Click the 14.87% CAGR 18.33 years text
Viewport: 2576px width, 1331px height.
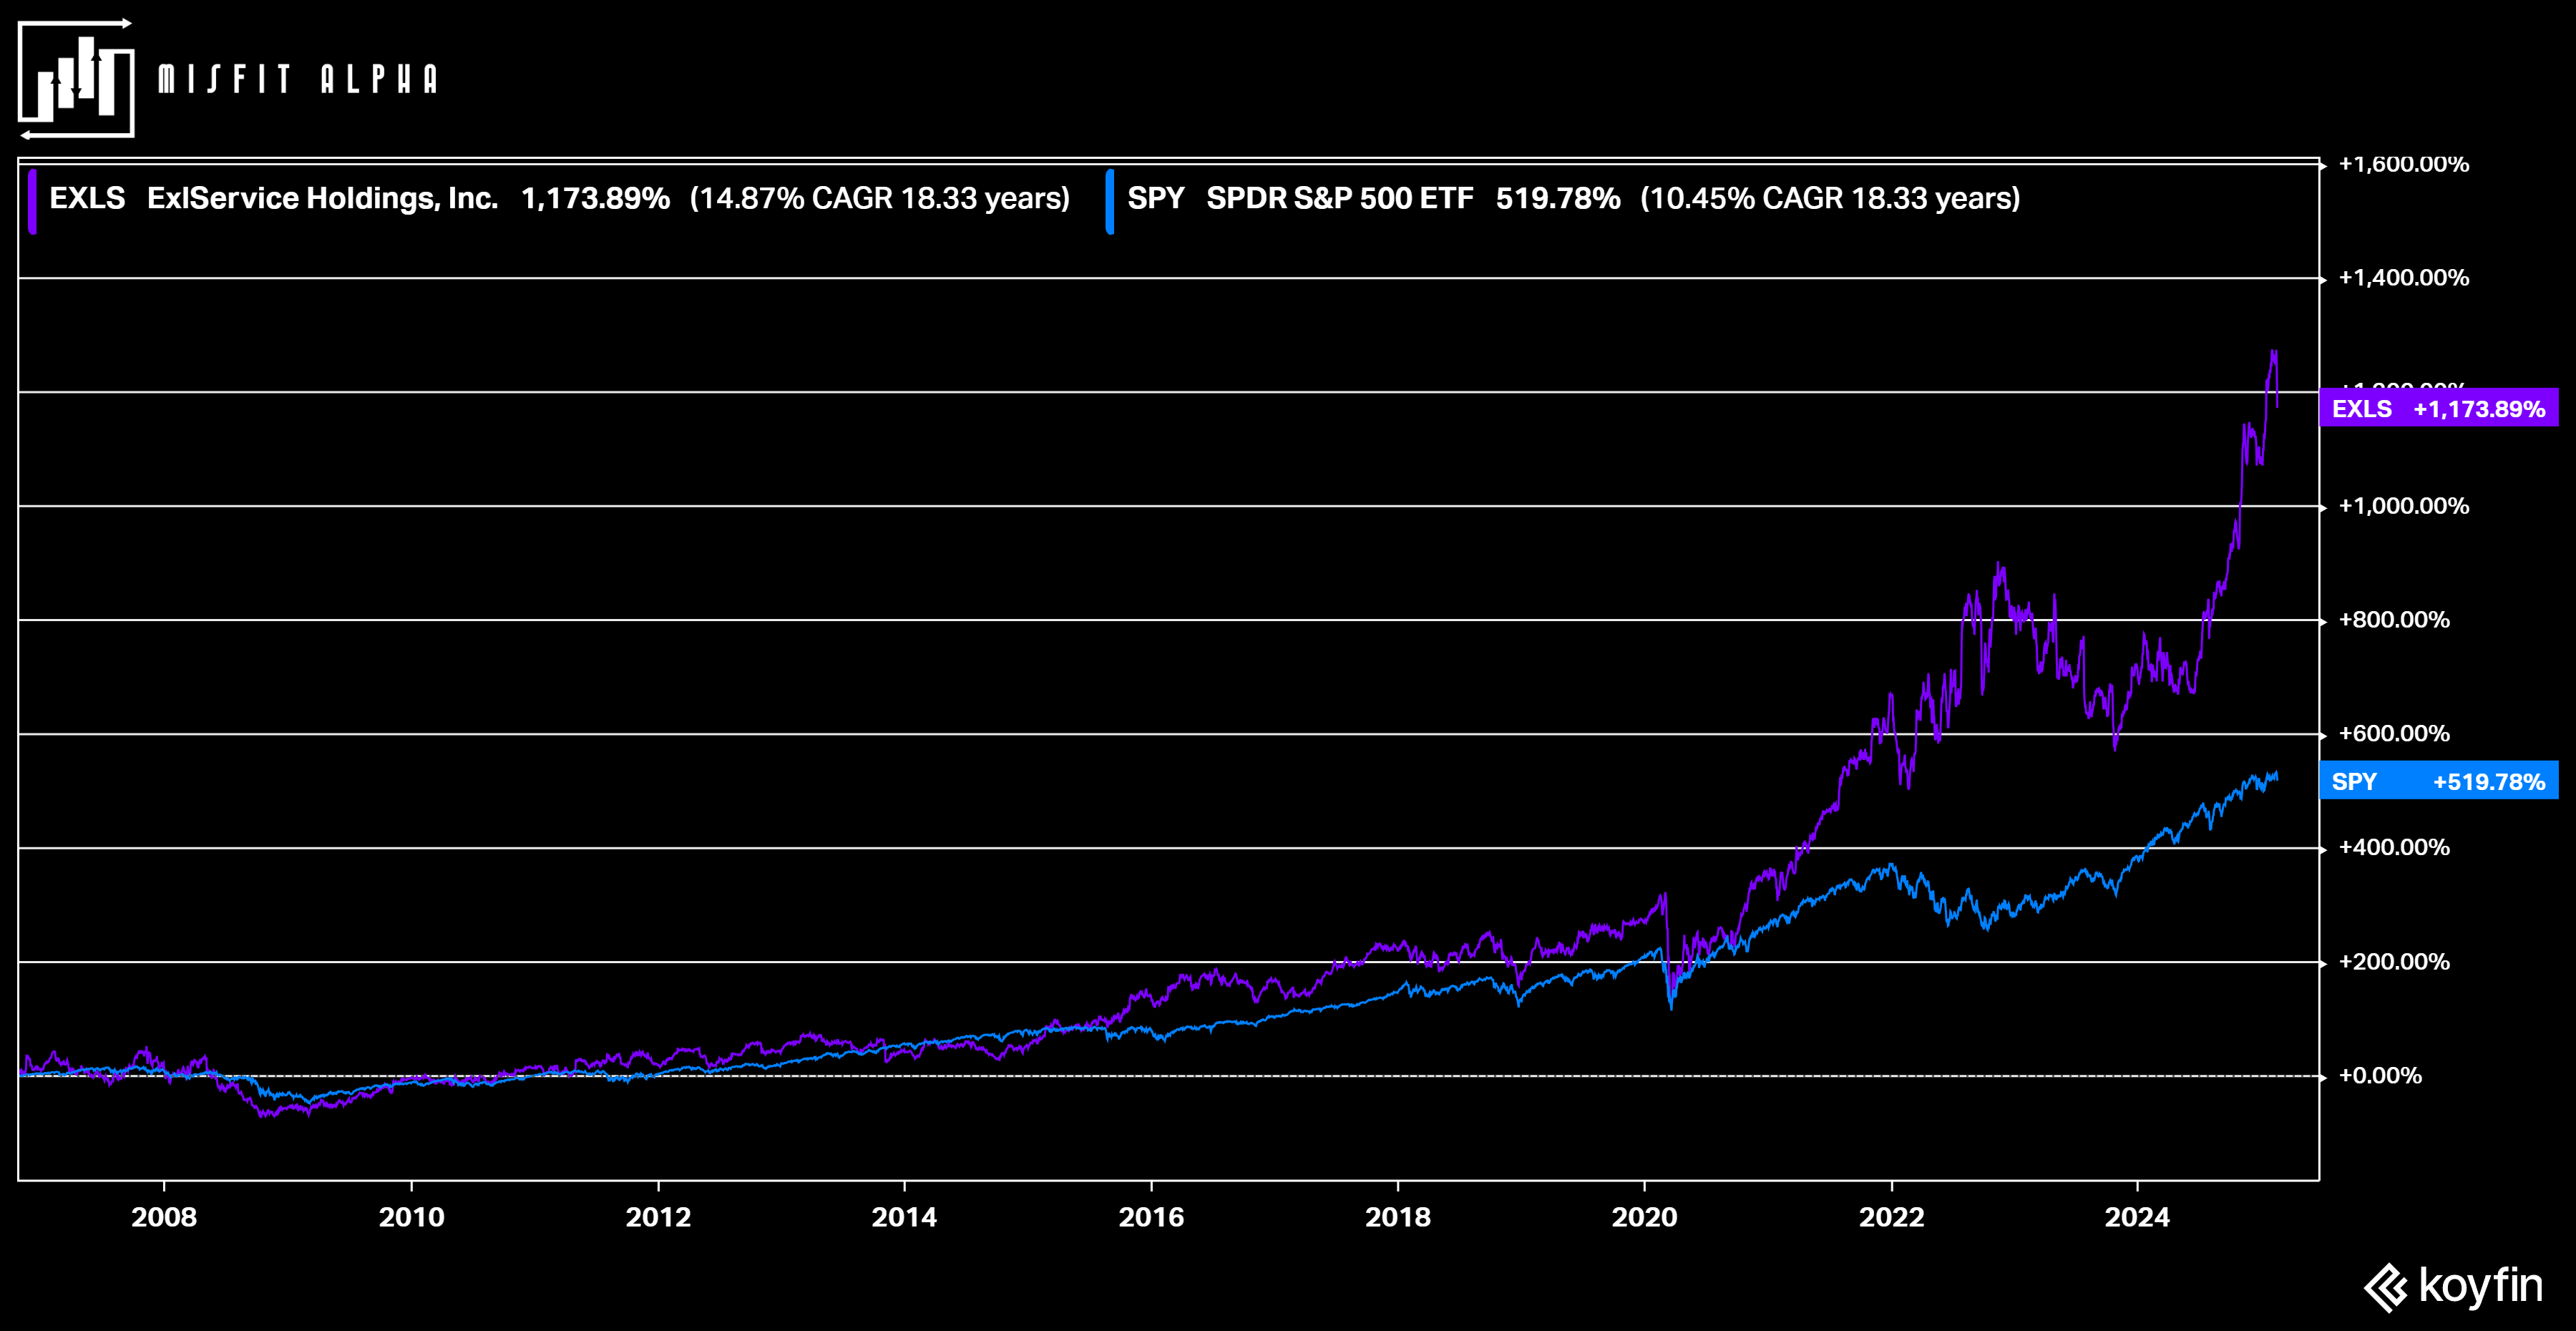click(880, 198)
